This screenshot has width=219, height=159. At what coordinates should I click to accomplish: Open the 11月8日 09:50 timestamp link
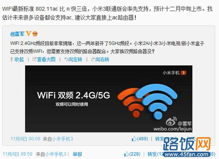(18, 154)
